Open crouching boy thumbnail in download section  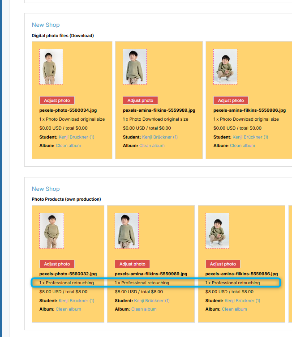tap(225, 67)
